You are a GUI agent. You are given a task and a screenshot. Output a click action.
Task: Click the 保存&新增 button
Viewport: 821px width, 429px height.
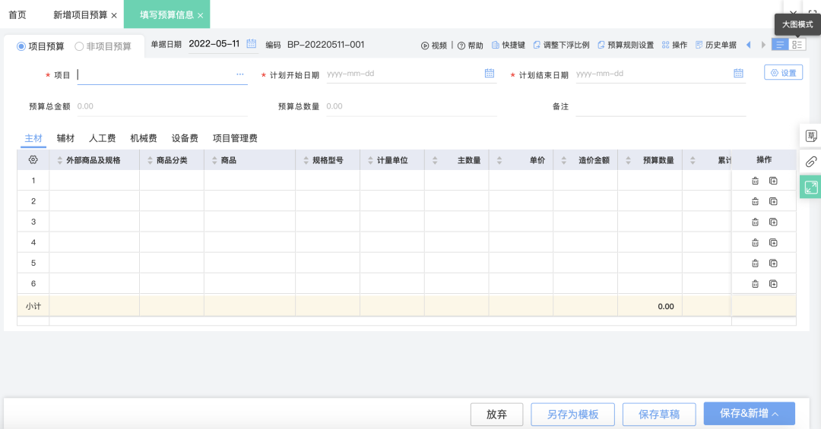(750, 413)
